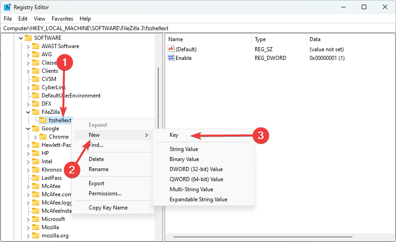396x242 pixels.
Task: Open the Favorites menu
Action: point(62,19)
